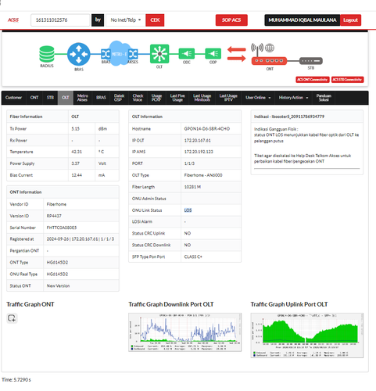
Task: Click the Indikasi Ibooster panel header
Action: point(306,117)
